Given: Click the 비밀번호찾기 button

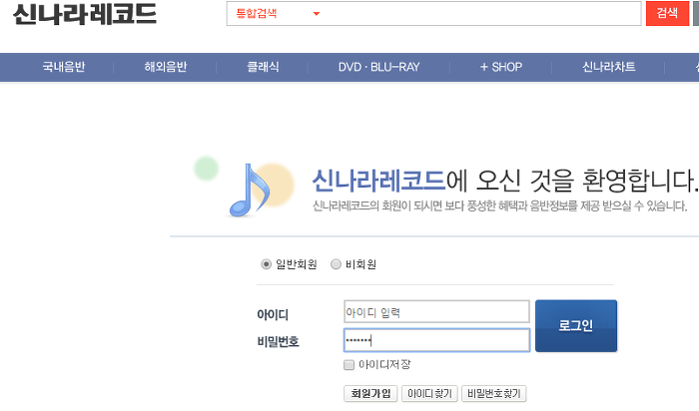Looking at the screenshot, I should point(494,394).
